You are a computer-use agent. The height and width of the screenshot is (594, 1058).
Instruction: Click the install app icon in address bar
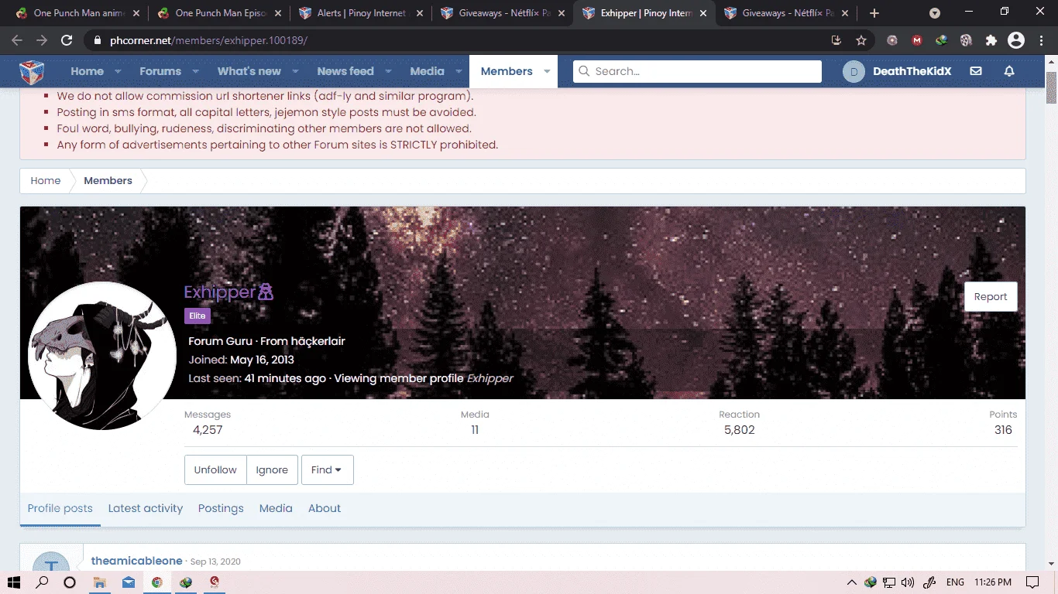[836, 40]
